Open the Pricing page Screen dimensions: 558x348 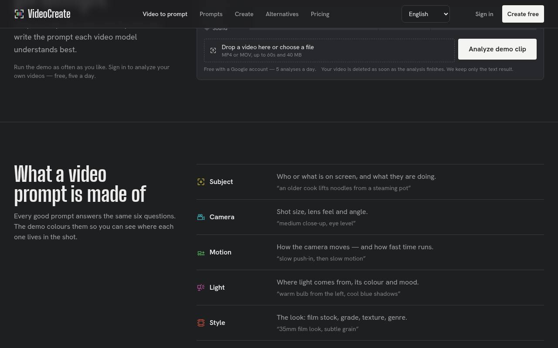pyautogui.click(x=320, y=14)
